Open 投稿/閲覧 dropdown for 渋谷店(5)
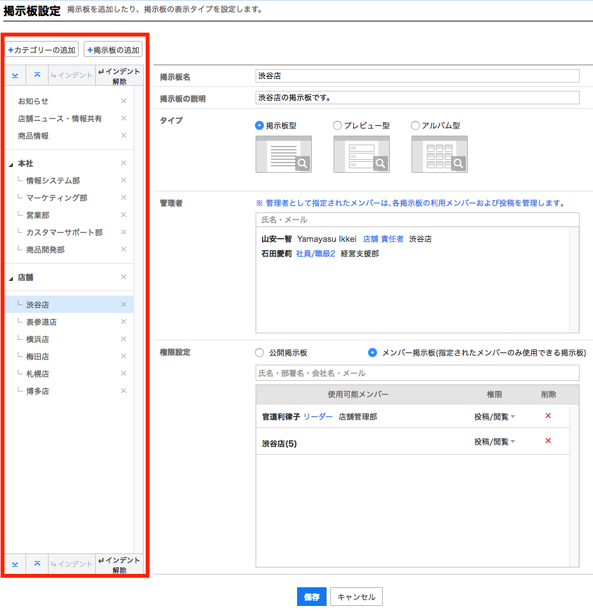Viewport: 593px width, 611px height. (x=494, y=441)
